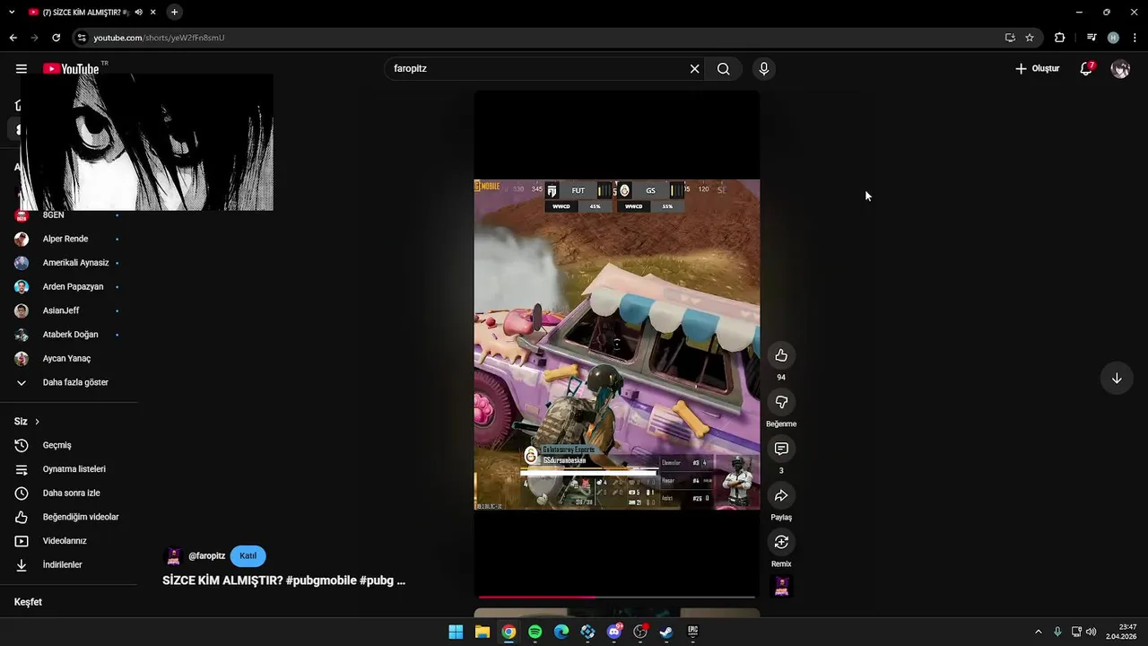Open Chrome extensions puzzle icon

click(x=1060, y=38)
